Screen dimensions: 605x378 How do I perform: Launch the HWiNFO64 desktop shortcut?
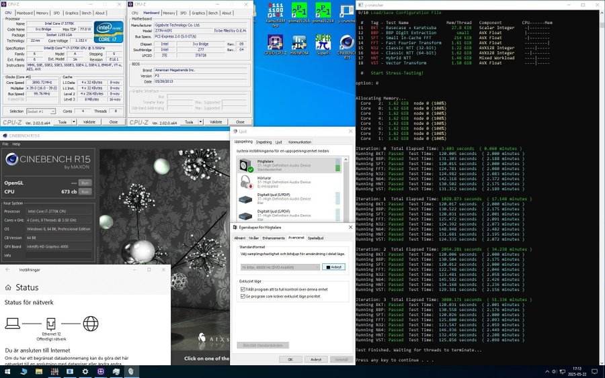point(299,45)
